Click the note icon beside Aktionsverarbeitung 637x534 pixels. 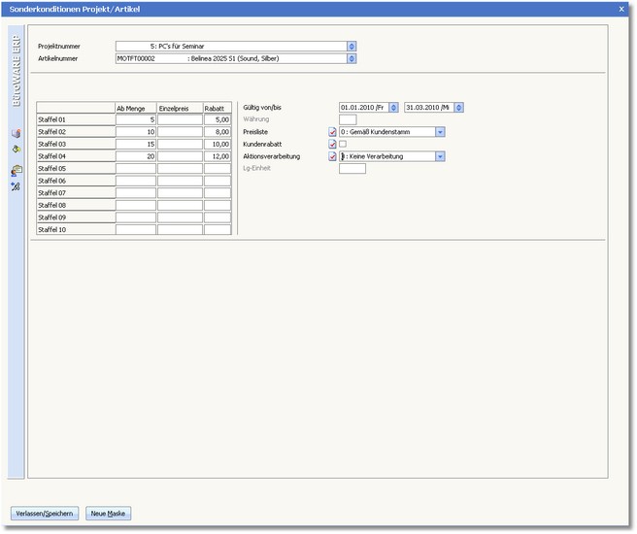pyautogui.click(x=332, y=156)
